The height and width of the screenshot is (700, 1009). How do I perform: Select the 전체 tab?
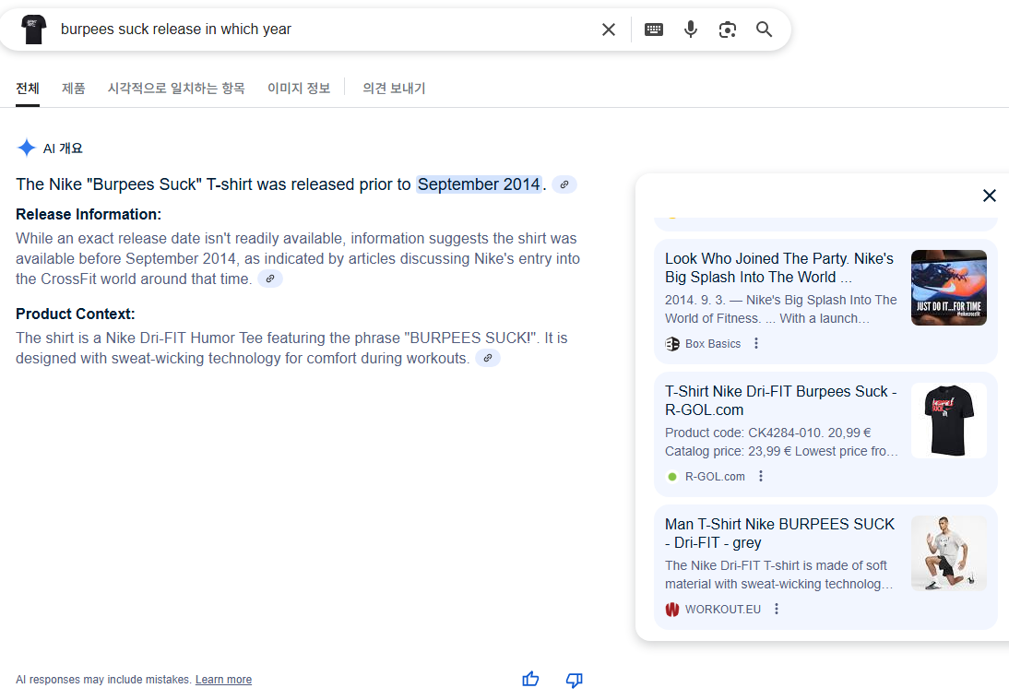[28, 89]
